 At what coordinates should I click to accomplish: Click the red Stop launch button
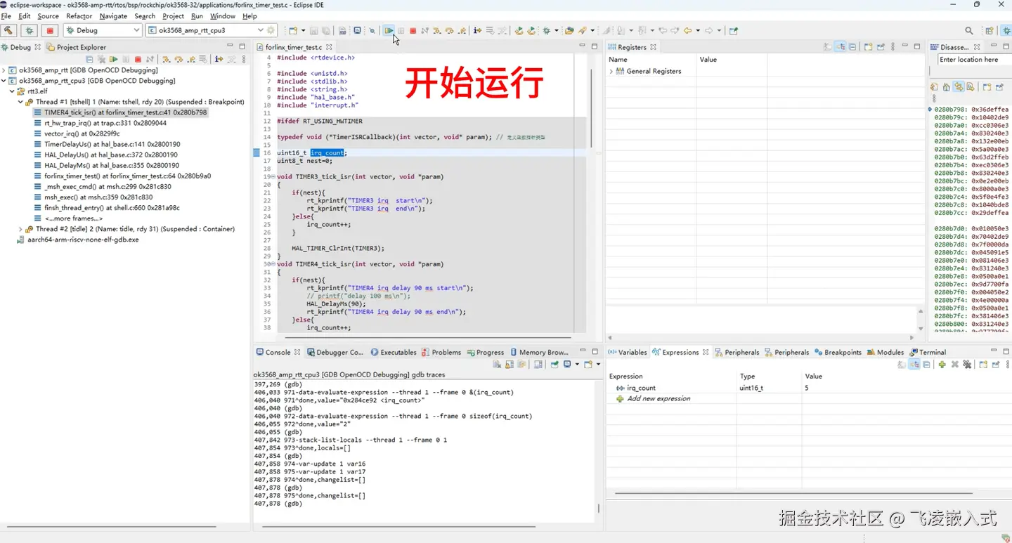coord(49,30)
